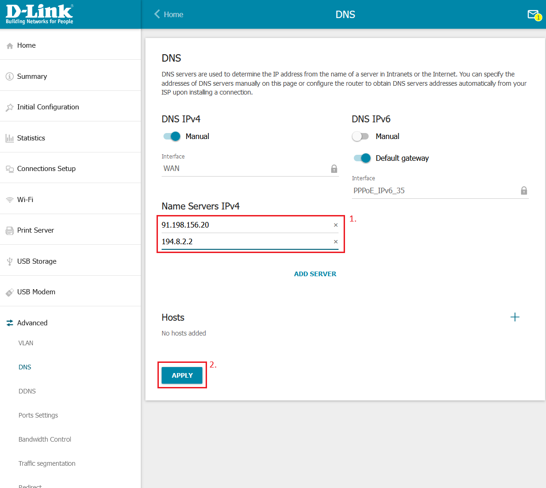Click the D-Link logo
Screen dimensions: 546x488
click(x=39, y=14)
